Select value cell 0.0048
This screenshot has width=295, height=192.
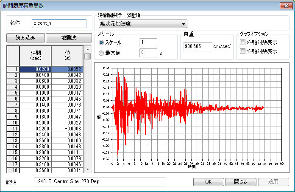pos(67,135)
